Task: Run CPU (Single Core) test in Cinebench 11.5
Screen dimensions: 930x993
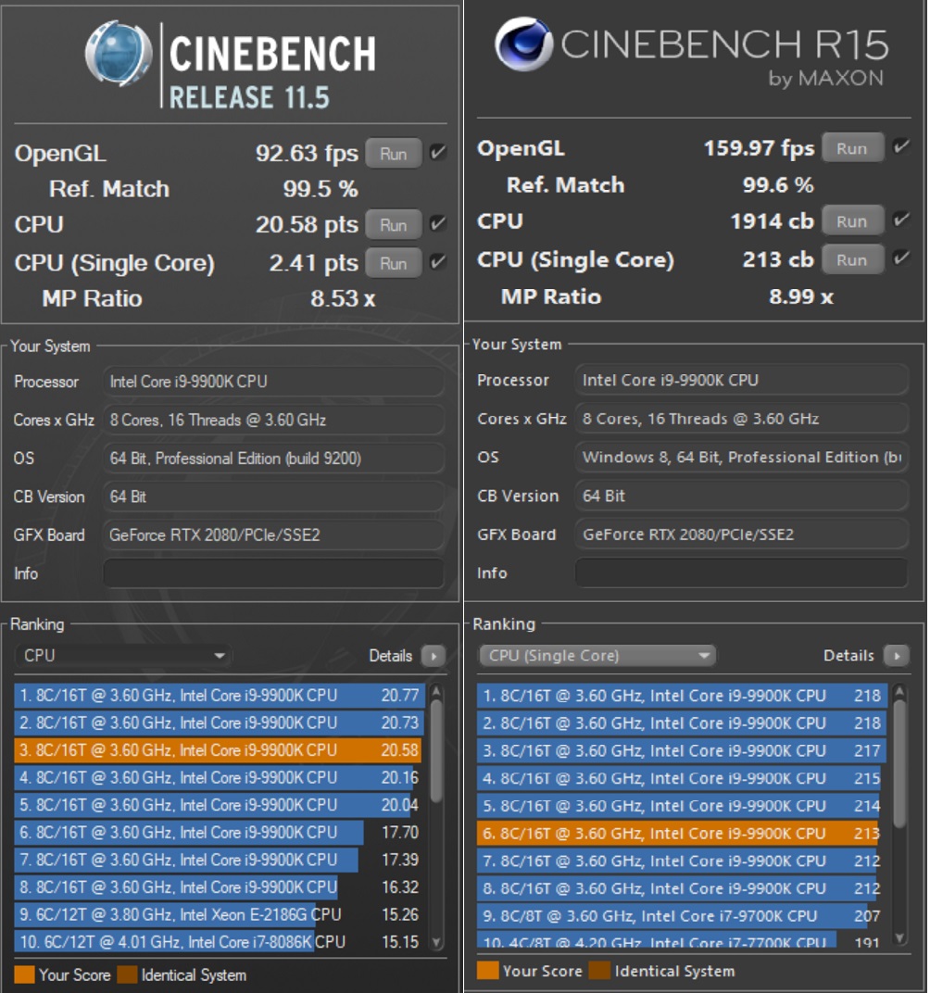Action: coord(394,263)
